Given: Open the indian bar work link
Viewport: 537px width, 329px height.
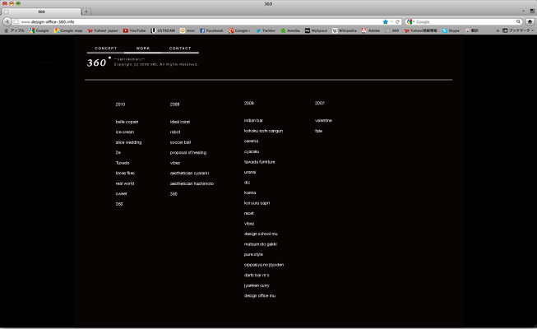Looking at the screenshot, I should [253, 120].
